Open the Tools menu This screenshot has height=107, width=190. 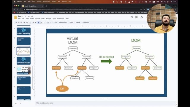[x=54, y=19]
